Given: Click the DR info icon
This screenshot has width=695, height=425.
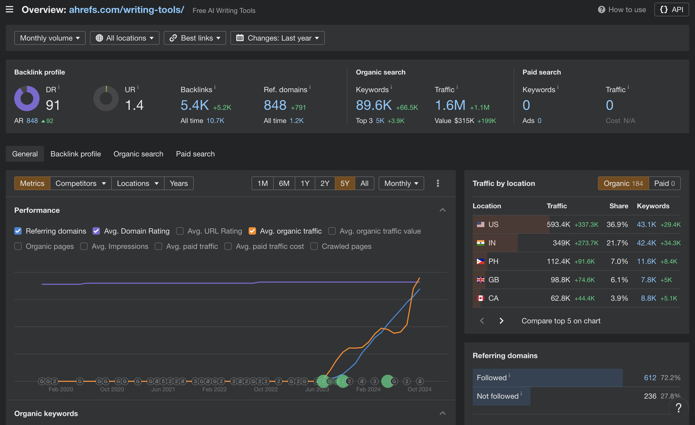Looking at the screenshot, I should coord(59,87).
